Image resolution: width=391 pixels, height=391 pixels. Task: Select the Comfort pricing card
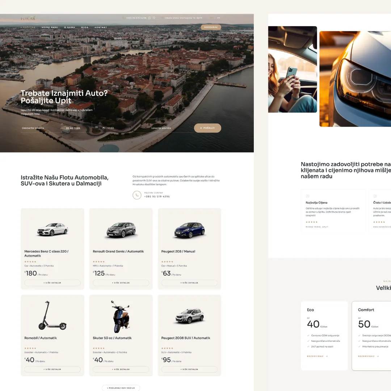pyautogui.click(x=371, y=336)
